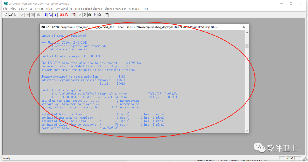
Task: Click the console window's system icon
Action: pos(43,27)
